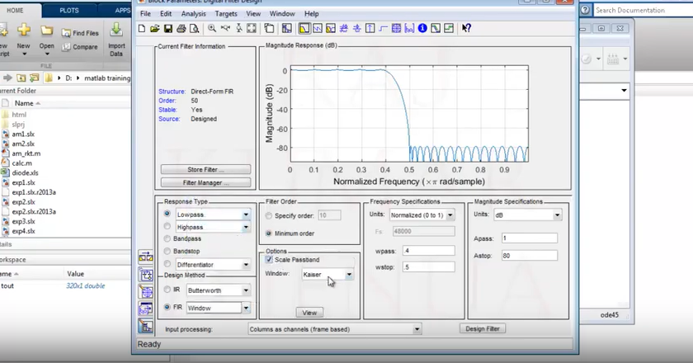Open the magnitude Units dB dropdown
The height and width of the screenshot is (363, 693).
[528, 215]
